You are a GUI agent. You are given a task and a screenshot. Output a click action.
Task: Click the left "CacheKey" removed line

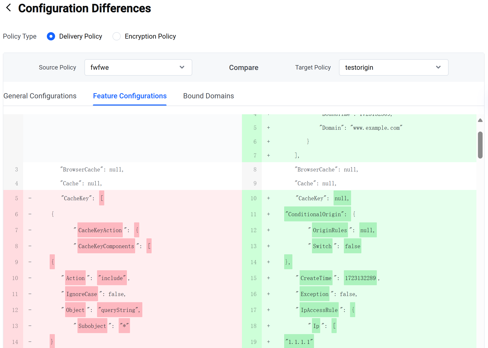click(x=123, y=198)
